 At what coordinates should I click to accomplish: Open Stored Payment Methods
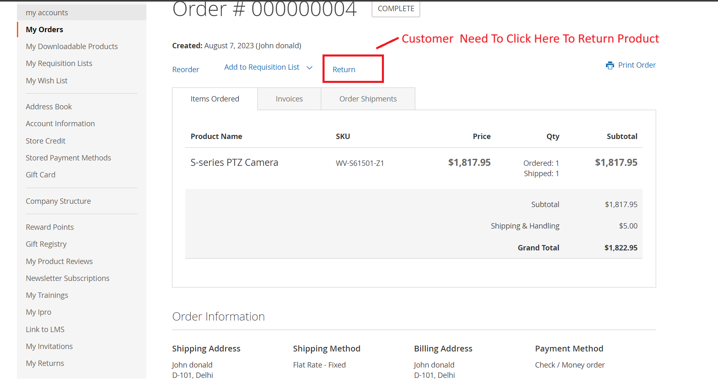click(68, 158)
